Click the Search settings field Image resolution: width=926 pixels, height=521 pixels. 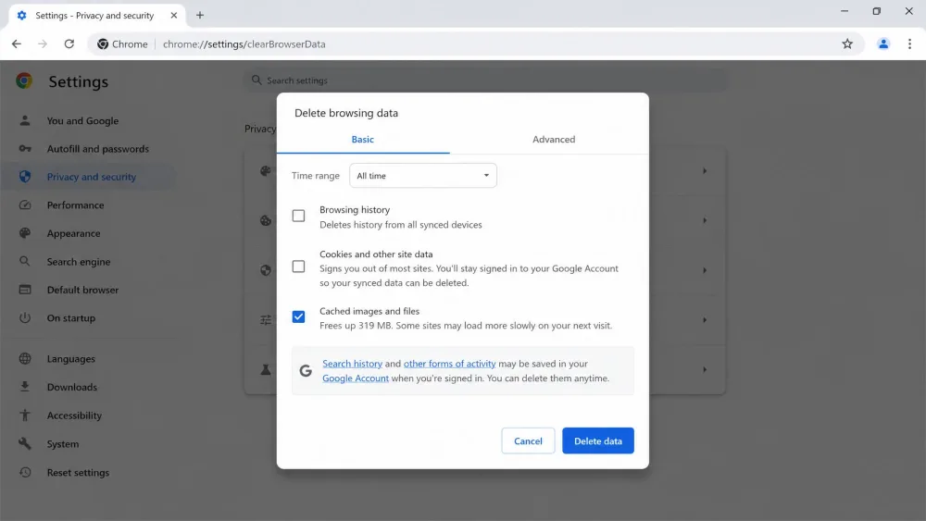click(x=485, y=80)
